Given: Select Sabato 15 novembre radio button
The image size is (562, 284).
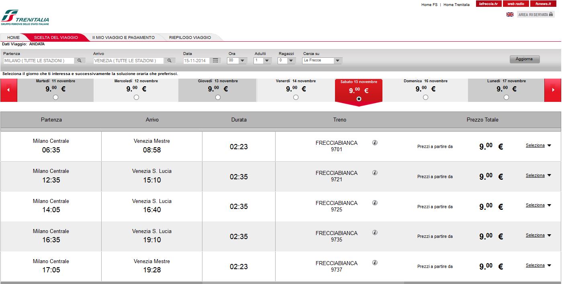Looking at the screenshot, I should click(x=359, y=99).
